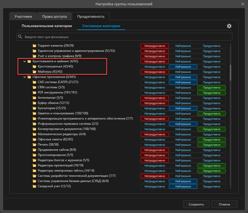Set Редакторы презентаций to Нейтрально
The width and height of the screenshot is (248, 213).
click(183, 166)
